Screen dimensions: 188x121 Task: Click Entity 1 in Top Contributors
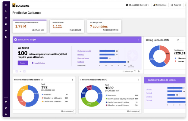(x=149, y=90)
